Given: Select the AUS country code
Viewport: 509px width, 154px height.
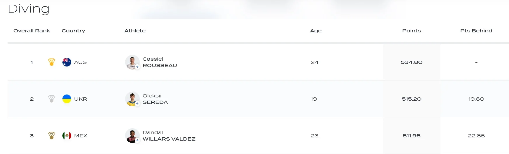Looking at the screenshot, I should point(81,62).
